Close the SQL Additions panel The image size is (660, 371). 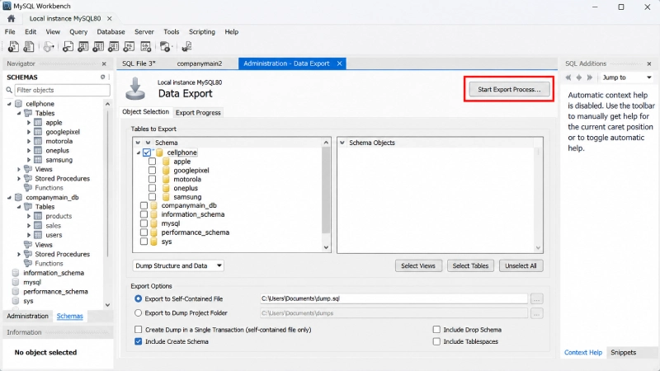649,64
